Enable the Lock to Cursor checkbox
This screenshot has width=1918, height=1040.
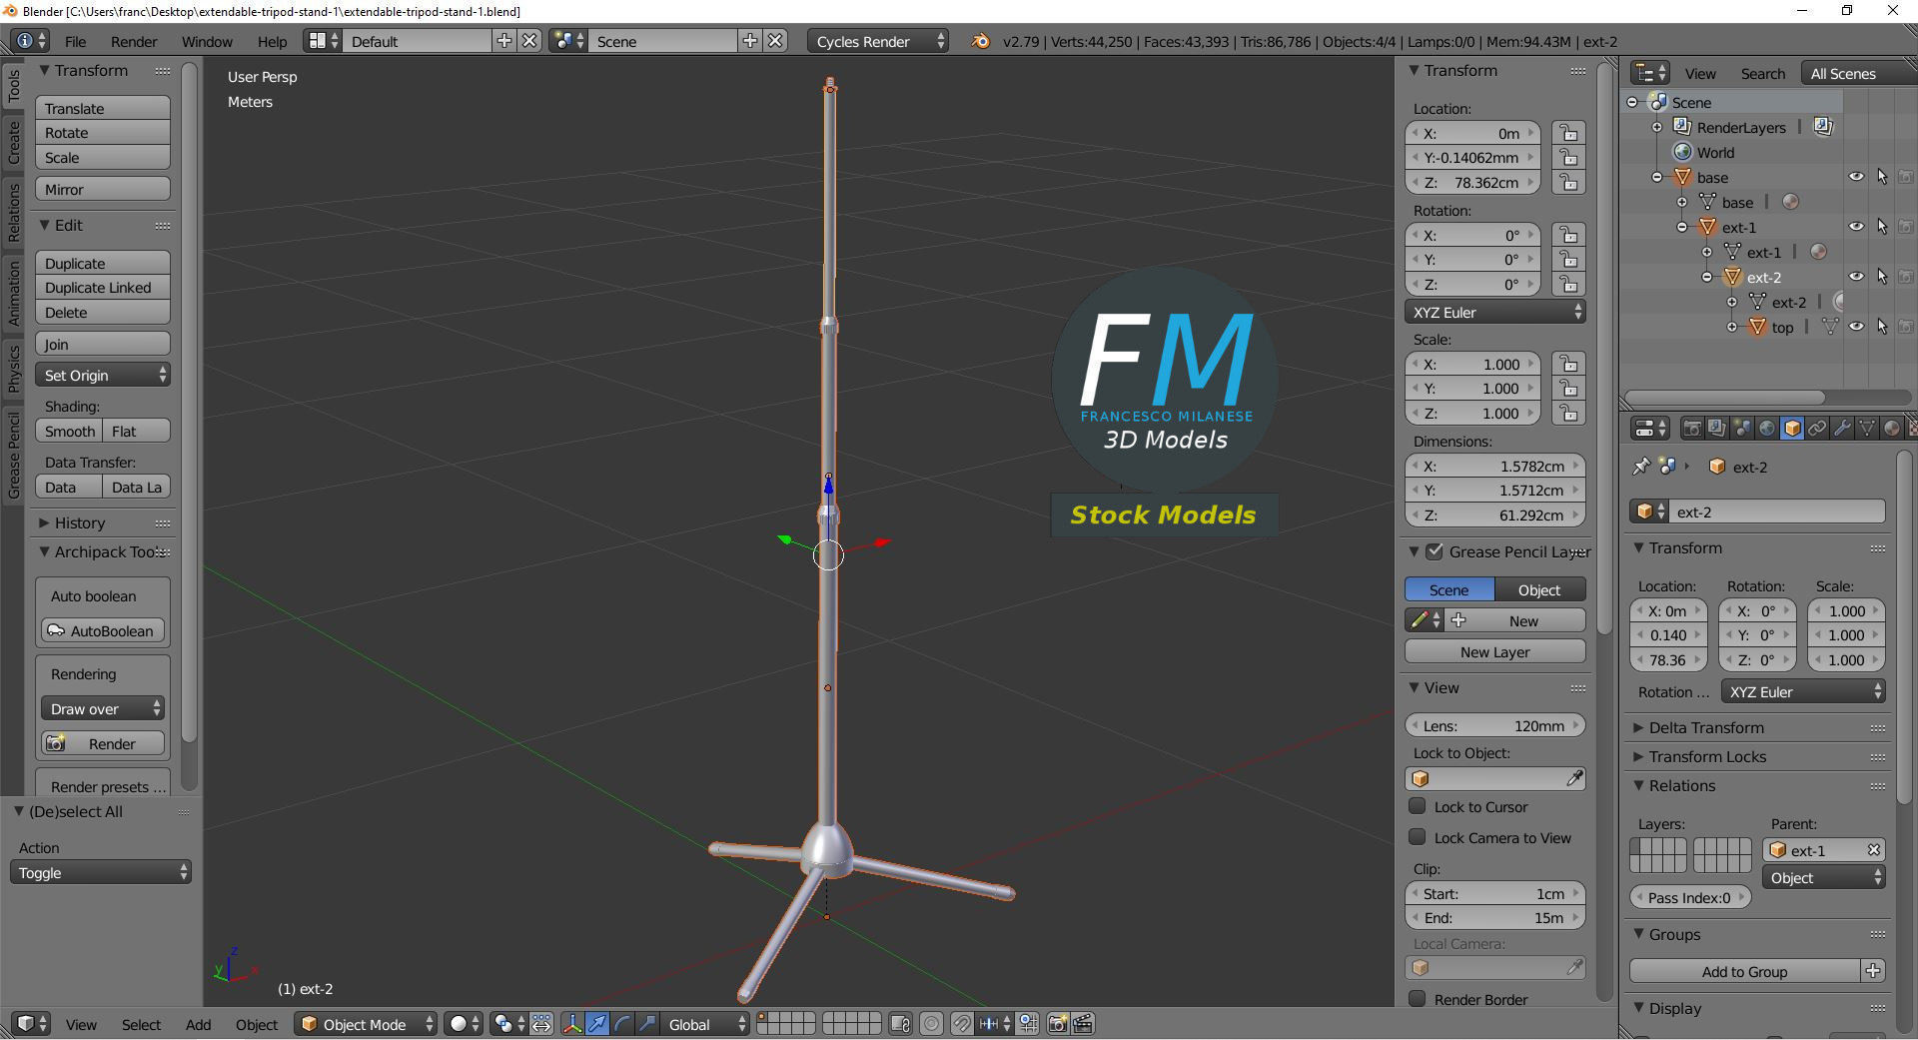pyautogui.click(x=1417, y=806)
